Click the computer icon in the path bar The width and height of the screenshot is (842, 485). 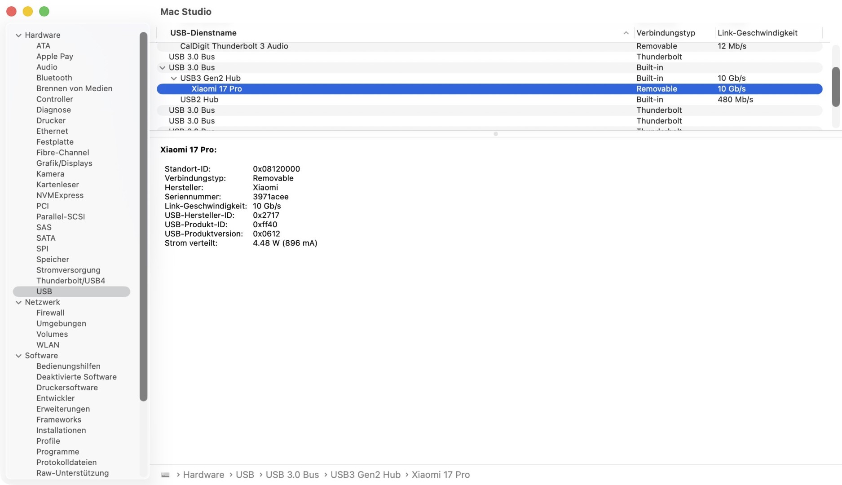click(x=165, y=475)
